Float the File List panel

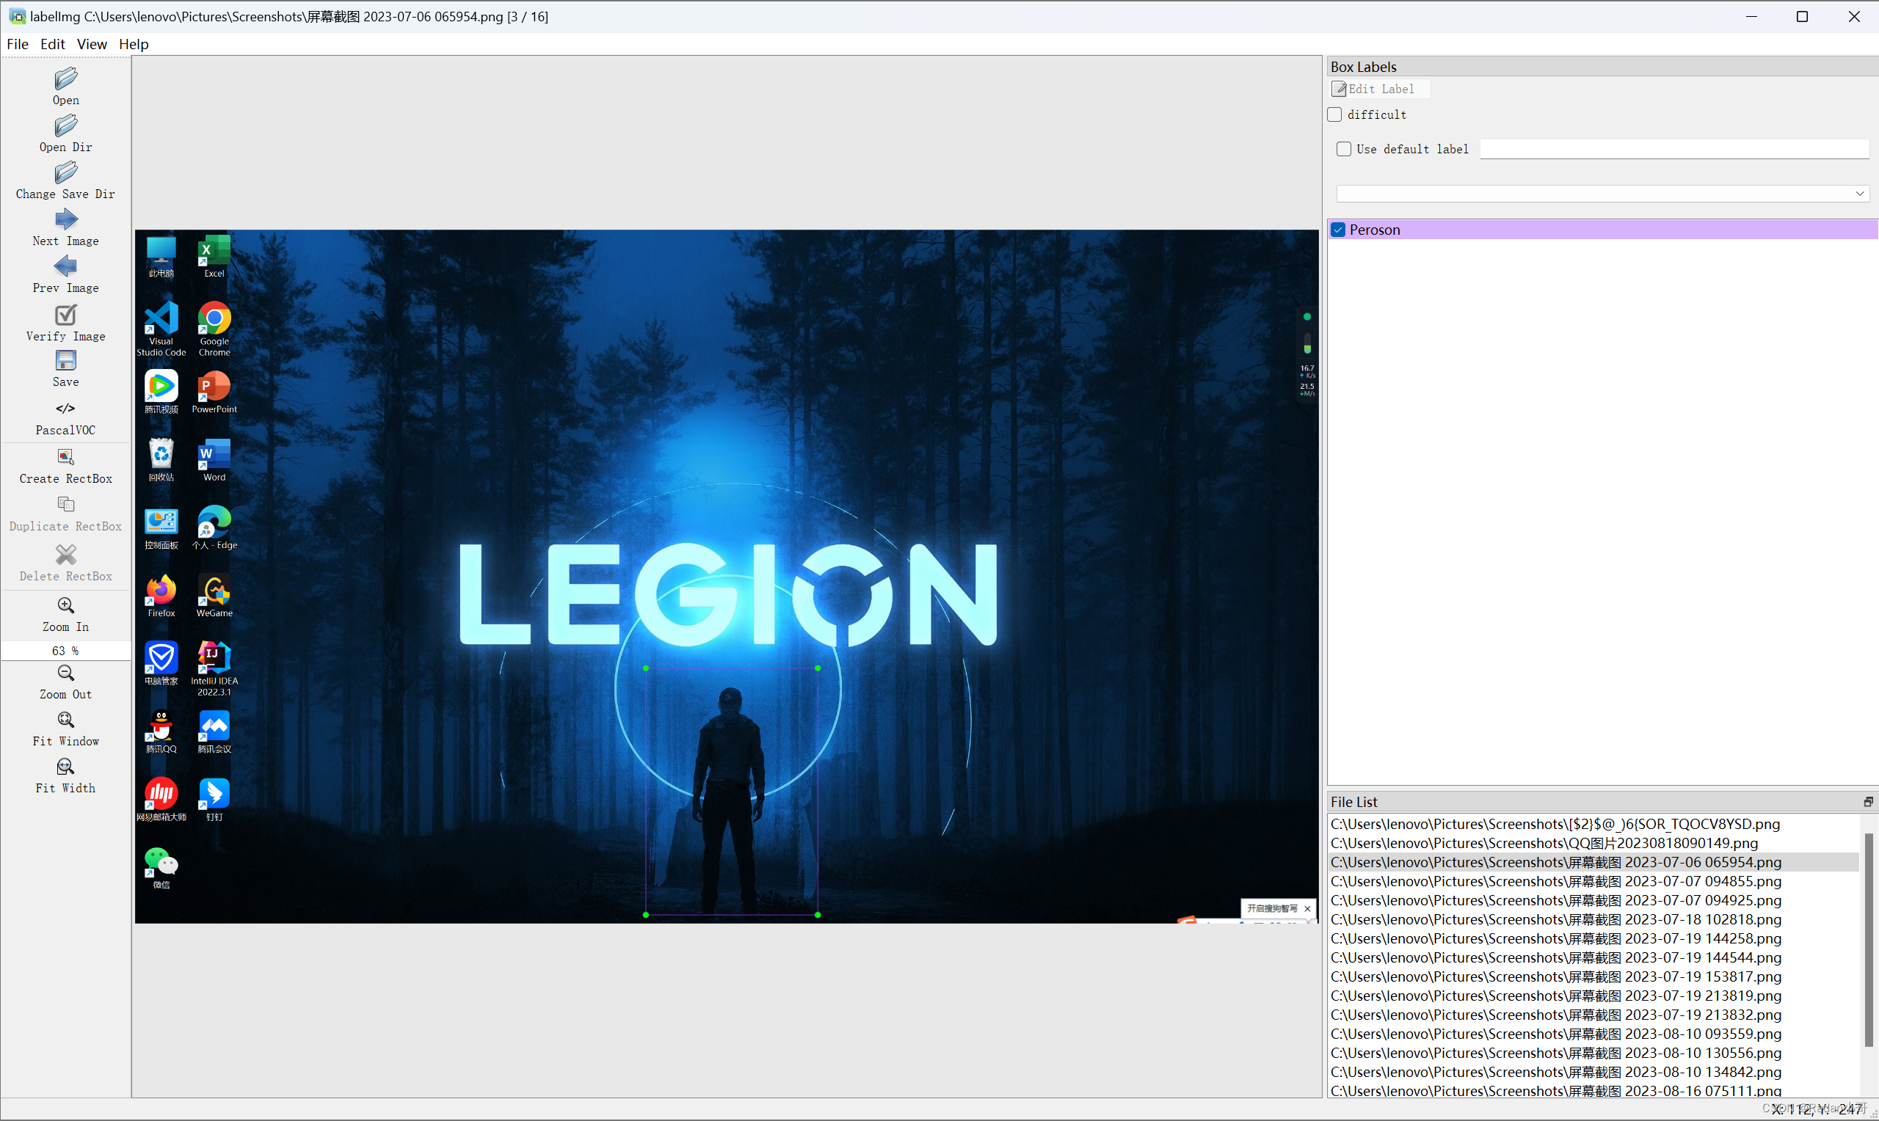[x=1868, y=802]
